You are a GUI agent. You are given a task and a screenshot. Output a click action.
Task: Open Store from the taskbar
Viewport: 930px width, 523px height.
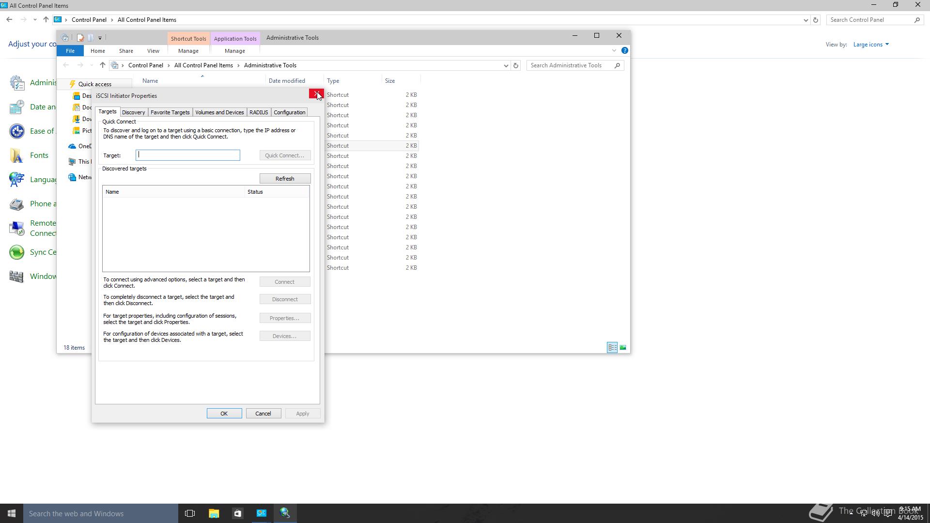237,513
